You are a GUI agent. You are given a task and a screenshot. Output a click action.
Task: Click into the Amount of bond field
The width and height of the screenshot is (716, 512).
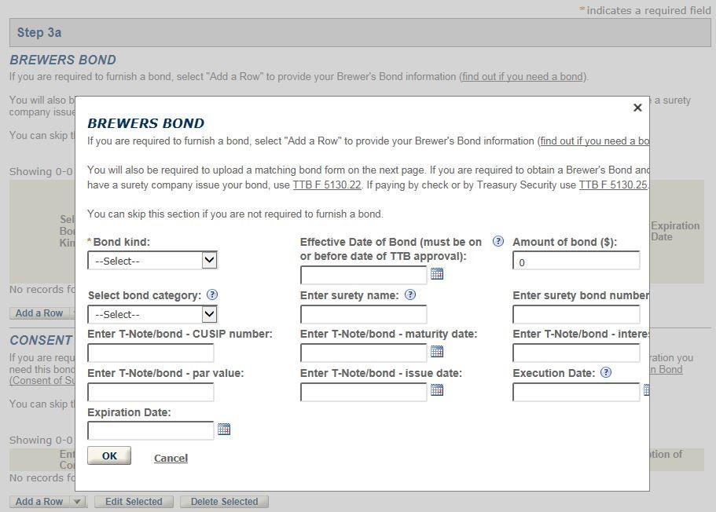click(575, 261)
